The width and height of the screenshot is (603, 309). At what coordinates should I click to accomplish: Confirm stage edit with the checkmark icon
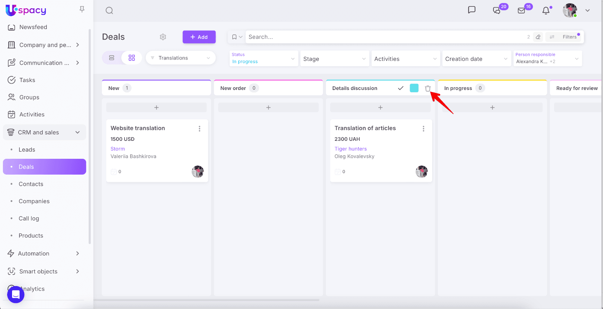401,88
